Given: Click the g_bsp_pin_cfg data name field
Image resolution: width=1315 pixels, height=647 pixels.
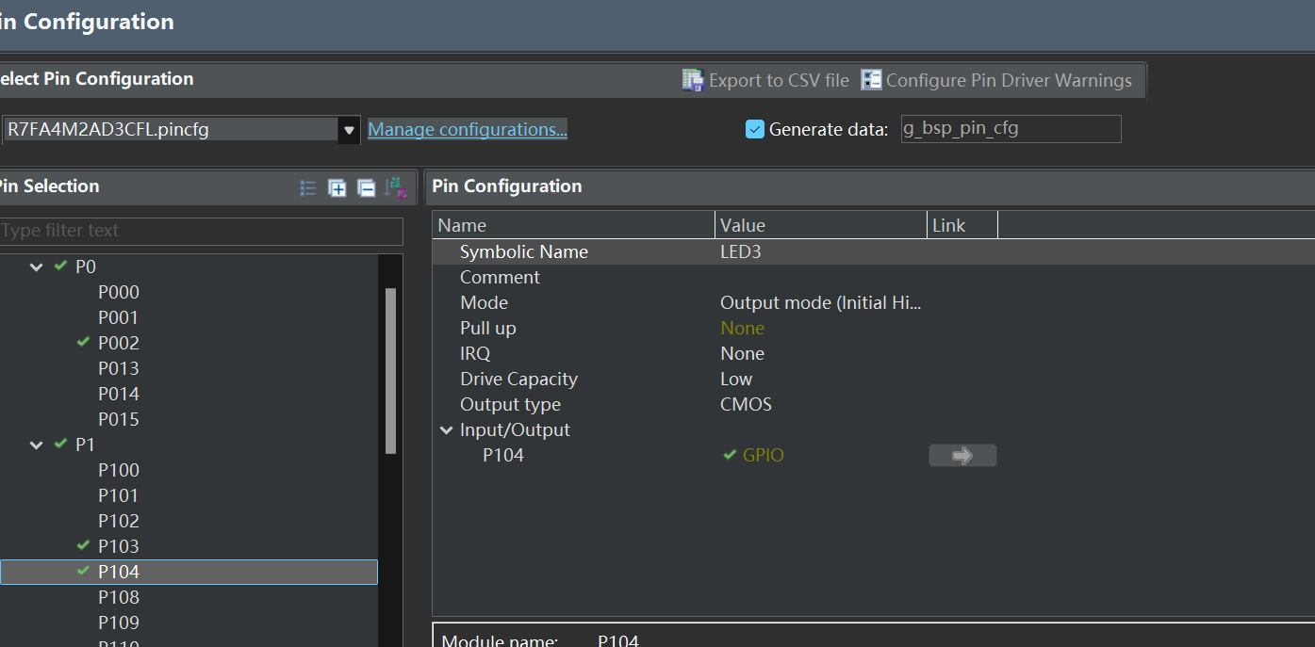Looking at the screenshot, I should pos(1011,129).
